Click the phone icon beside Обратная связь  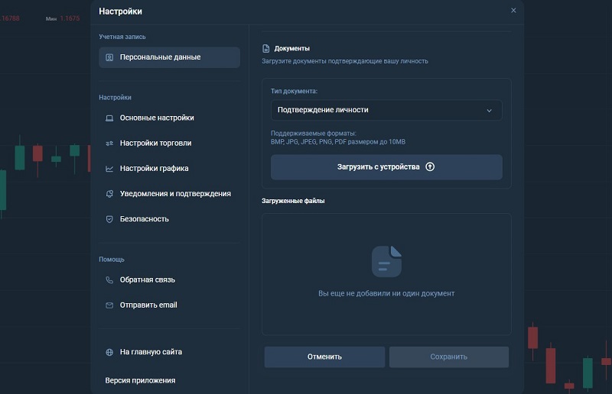point(109,280)
